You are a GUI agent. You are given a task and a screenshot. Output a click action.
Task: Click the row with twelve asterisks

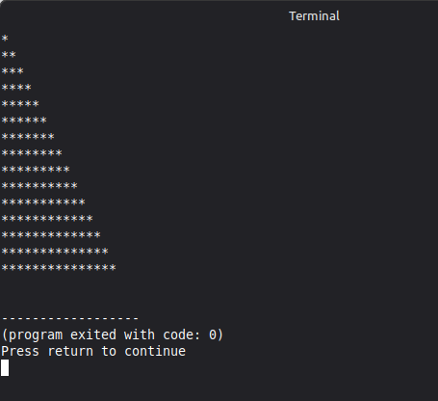tap(47, 219)
